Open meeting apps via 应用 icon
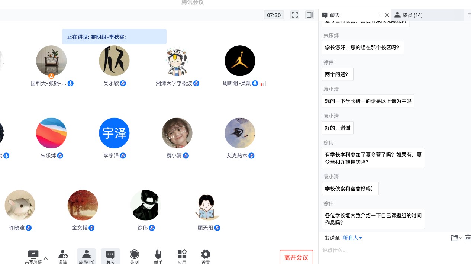The image size is (471, 264). [182, 256]
